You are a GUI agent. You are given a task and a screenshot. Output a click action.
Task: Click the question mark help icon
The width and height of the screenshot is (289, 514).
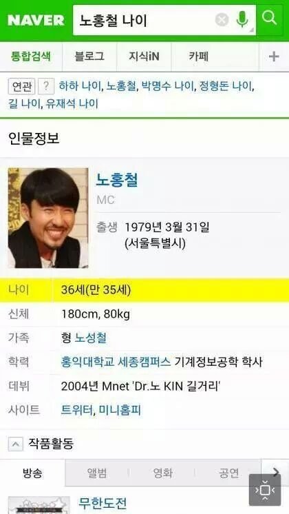pyautogui.click(x=46, y=87)
